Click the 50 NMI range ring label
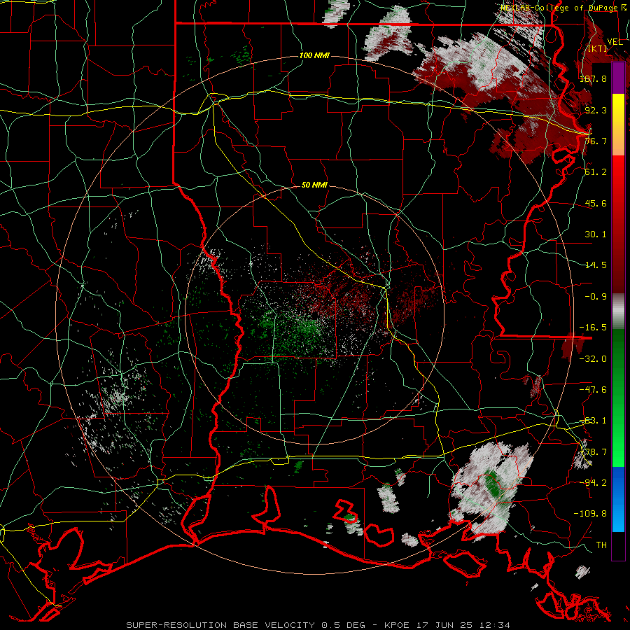630x630 pixels. click(x=314, y=185)
